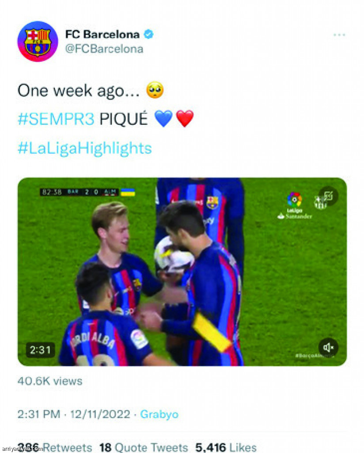
Task: Open the 2:31 PM tweet timestamp
Action: click(x=73, y=414)
